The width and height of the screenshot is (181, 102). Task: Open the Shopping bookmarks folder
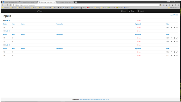pos(27,8)
